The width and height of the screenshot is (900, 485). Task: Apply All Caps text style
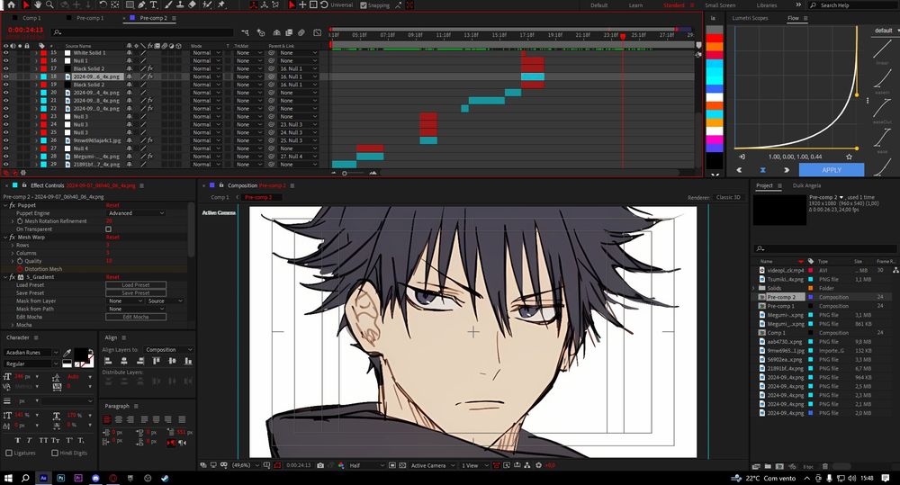(x=43, y=440)
